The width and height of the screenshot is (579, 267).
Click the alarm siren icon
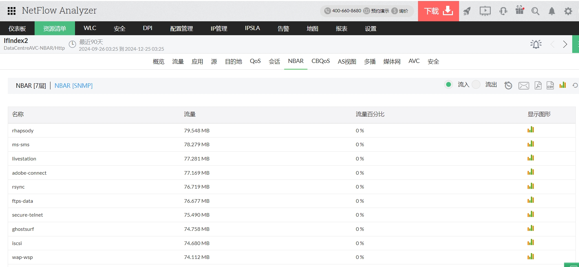pos(536,44)
